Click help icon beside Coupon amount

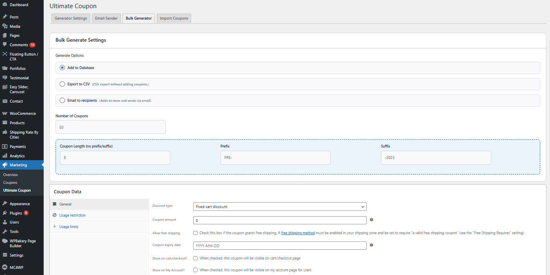point(371,220)
